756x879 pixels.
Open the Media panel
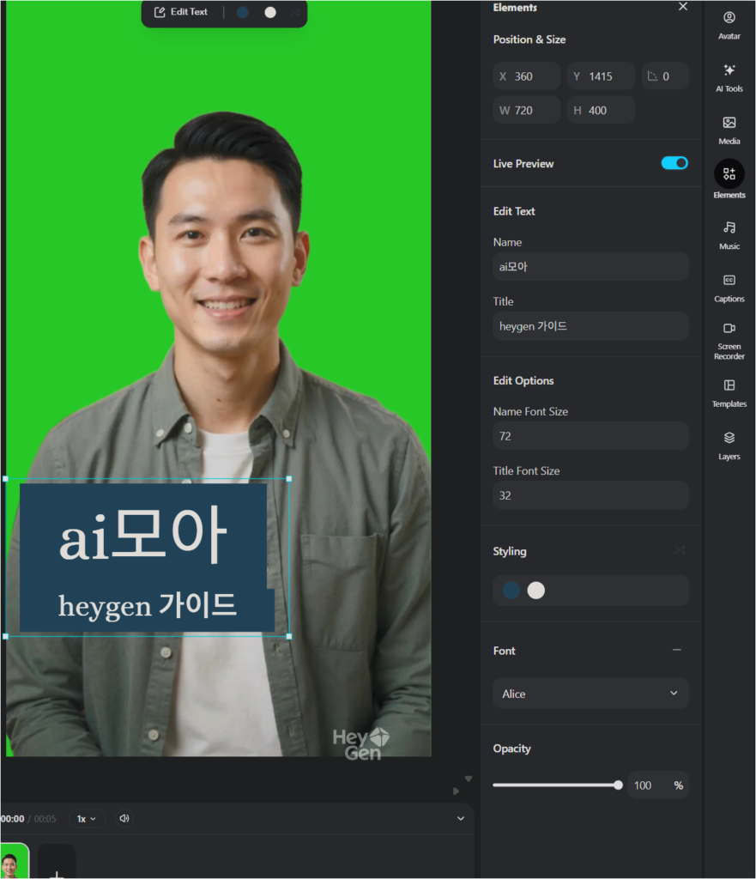pyautogui.click(x=728, y=129)
